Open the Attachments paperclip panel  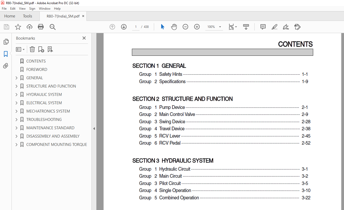[6, 66]
